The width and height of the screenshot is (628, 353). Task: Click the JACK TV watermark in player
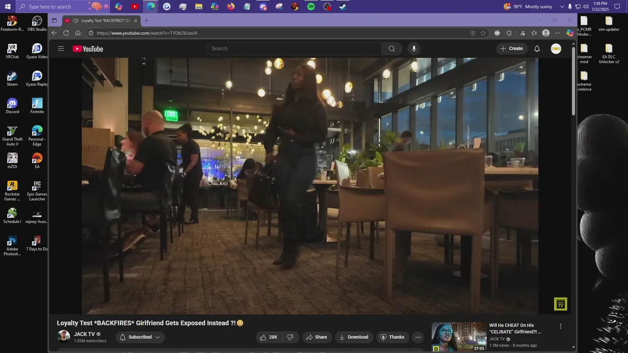coord(560,304)
